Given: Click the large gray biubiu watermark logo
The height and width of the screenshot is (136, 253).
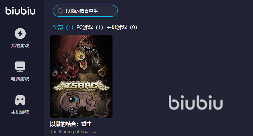Looking at the screenshot, I should pos(195,103).
